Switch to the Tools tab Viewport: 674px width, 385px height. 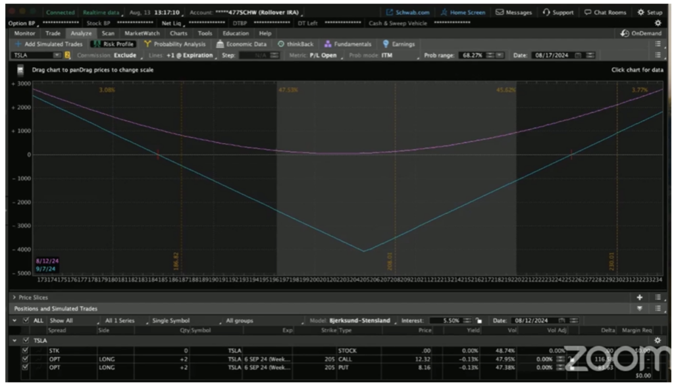coord(205,33)
